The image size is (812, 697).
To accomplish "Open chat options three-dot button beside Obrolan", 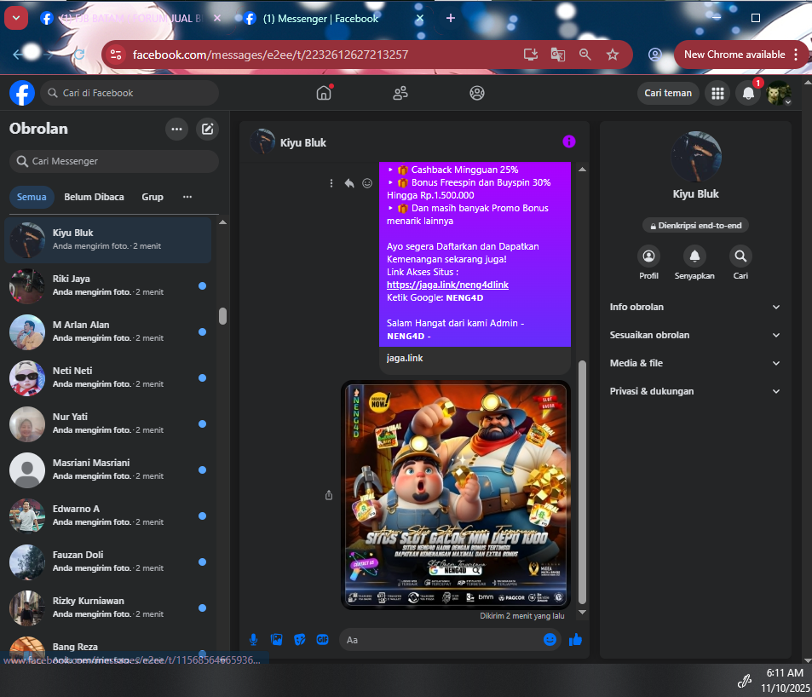I will pos(176,129).
